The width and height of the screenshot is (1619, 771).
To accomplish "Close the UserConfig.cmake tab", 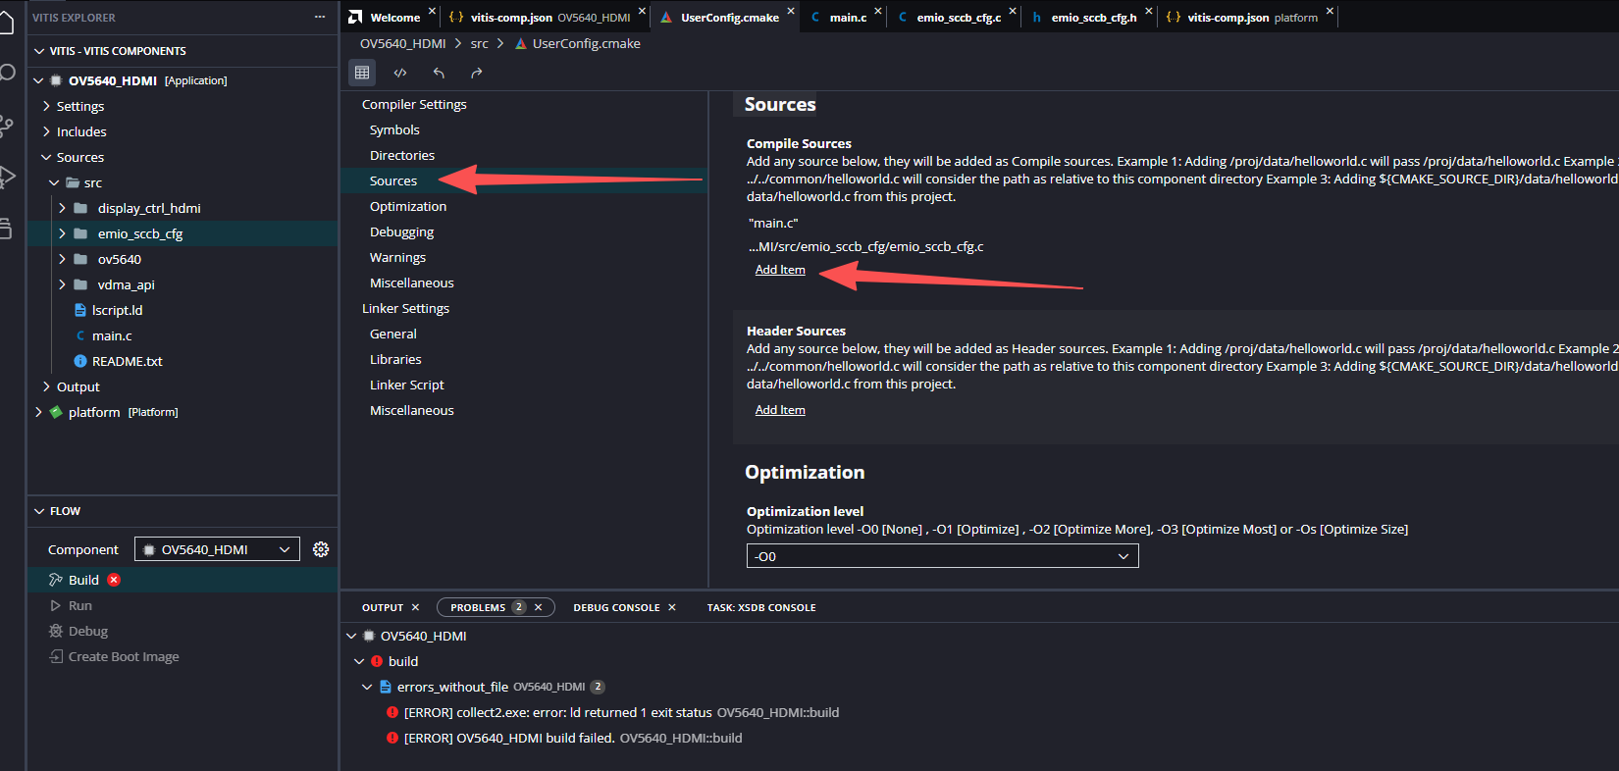I will point(791,11).
